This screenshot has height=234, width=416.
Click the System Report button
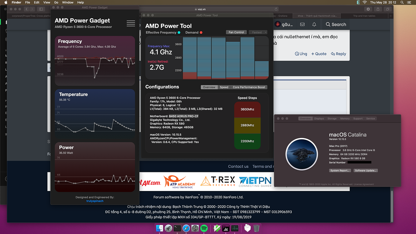coord(340,171)
